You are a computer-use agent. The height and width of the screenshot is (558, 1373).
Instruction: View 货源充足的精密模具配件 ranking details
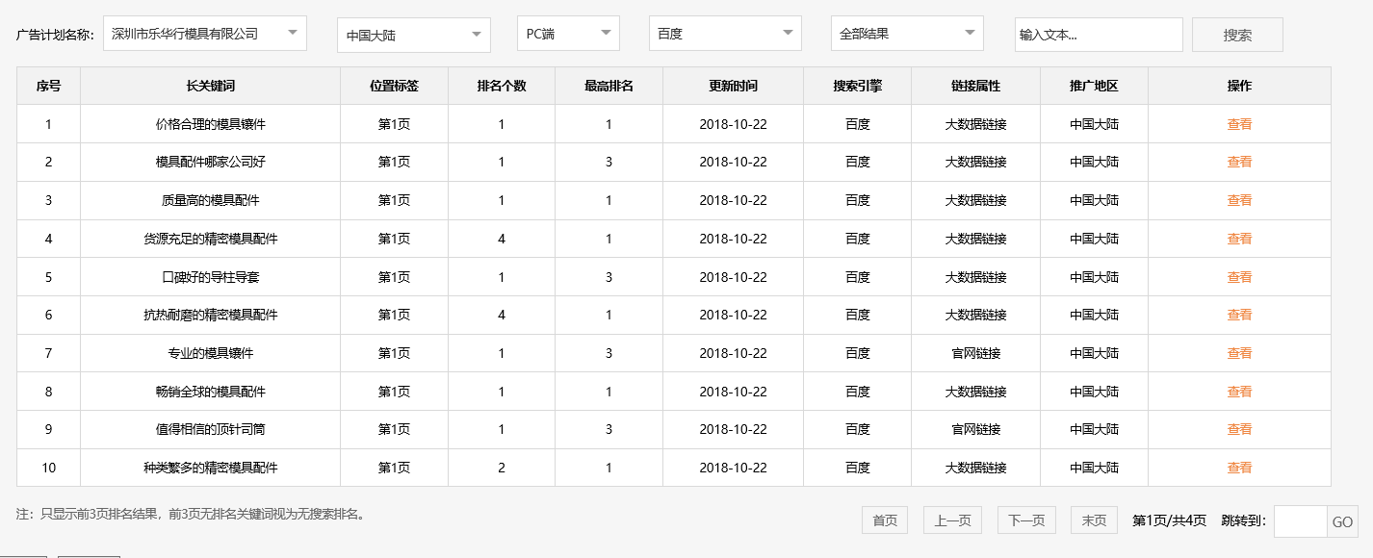pos(1239,238)
